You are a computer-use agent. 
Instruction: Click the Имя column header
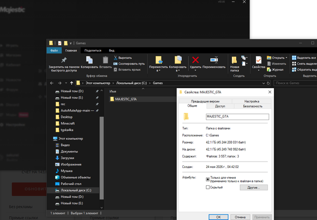113,91
